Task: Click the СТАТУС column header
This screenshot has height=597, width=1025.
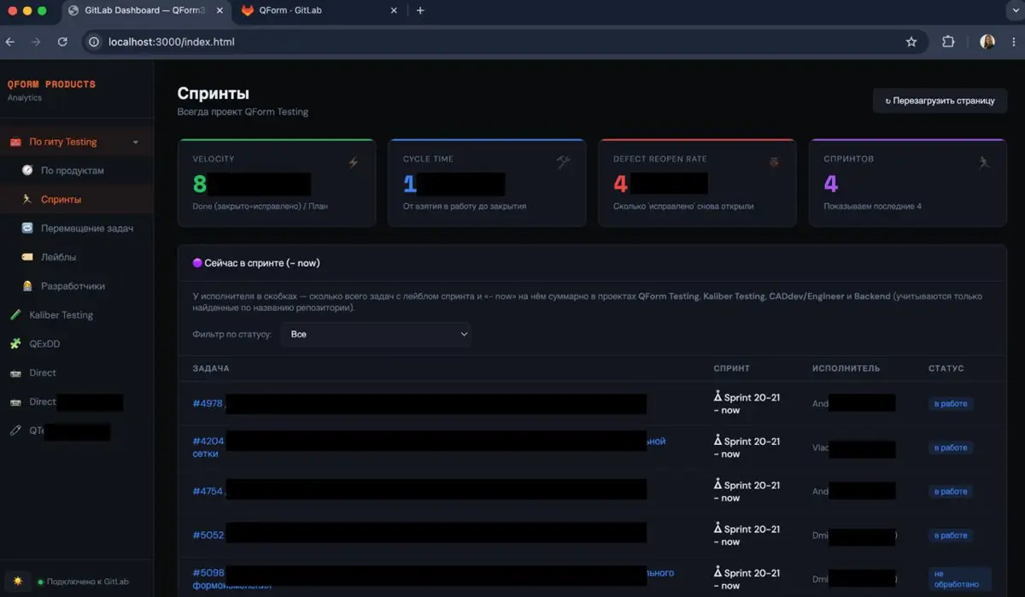Action: [x=946, y=368]
